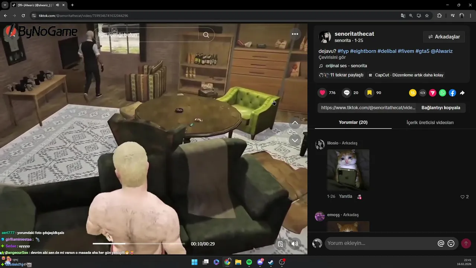
Task: Click the yellow repost share icon
Action: (412, 93)
